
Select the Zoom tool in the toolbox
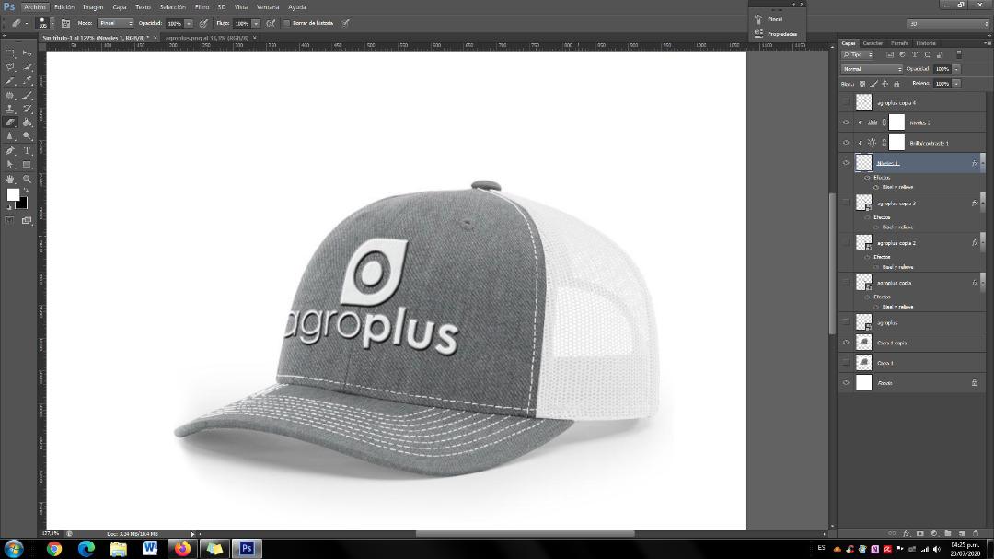[x=27, y=179]
